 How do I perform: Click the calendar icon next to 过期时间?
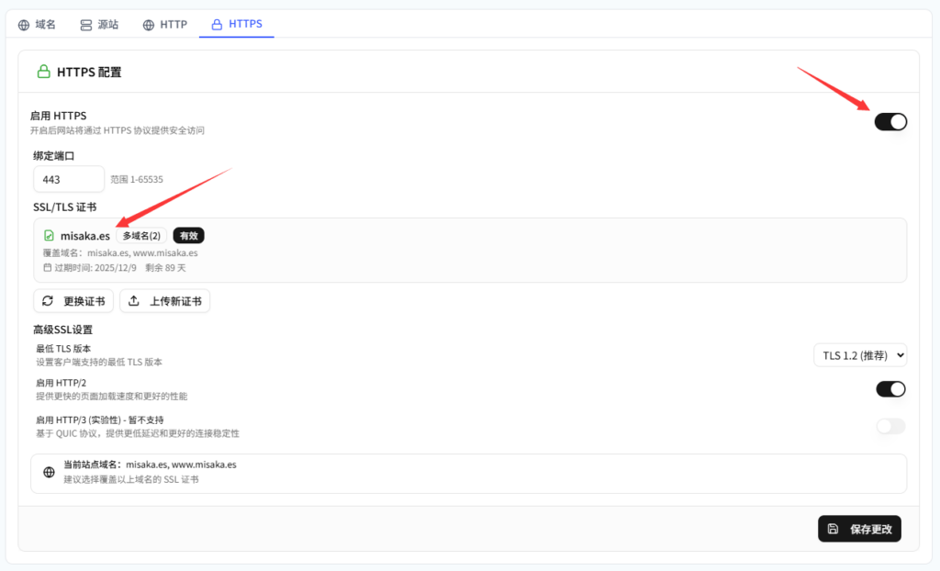pos(48,268)
